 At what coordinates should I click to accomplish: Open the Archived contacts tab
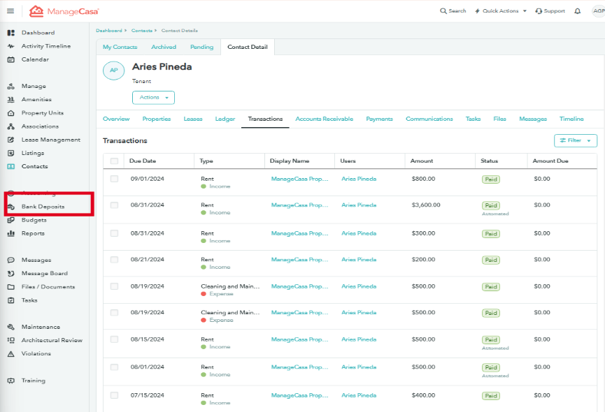pos(164,46)
